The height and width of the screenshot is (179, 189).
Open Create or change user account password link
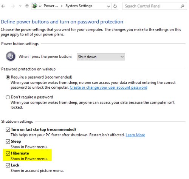pyautogui.click(x=108, y=87)
